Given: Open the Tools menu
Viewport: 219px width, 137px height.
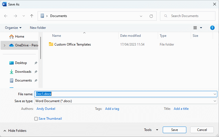Looking at the screenshot, I should [x=151, y=130].
